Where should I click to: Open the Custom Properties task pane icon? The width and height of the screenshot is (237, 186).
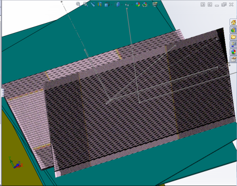pyautogui.click(x=233, y=60)
